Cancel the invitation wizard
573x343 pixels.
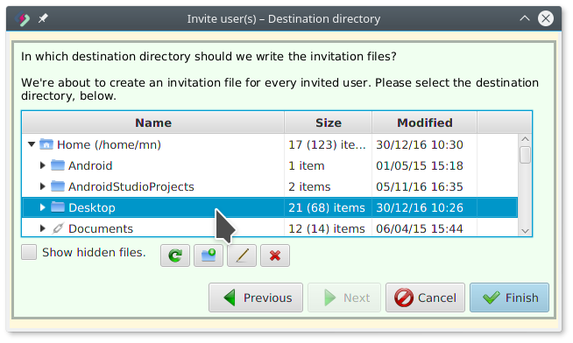tap(425, 297)
